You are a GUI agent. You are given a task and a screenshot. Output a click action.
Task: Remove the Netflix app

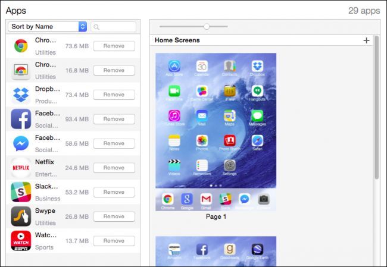coord(114,168)
